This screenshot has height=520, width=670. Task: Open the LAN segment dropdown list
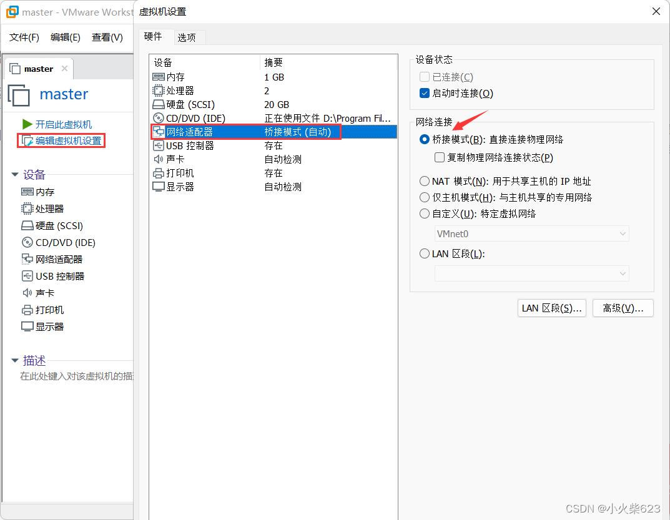coord(531,273)
